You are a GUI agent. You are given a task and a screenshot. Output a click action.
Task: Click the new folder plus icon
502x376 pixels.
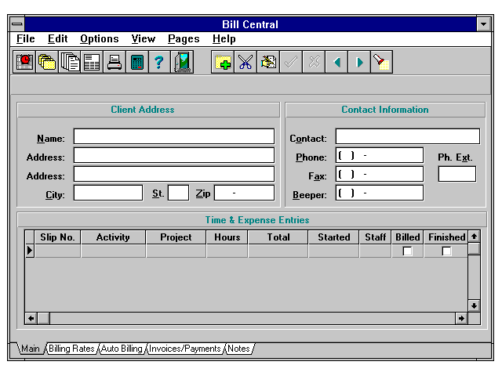pos(223,63)
